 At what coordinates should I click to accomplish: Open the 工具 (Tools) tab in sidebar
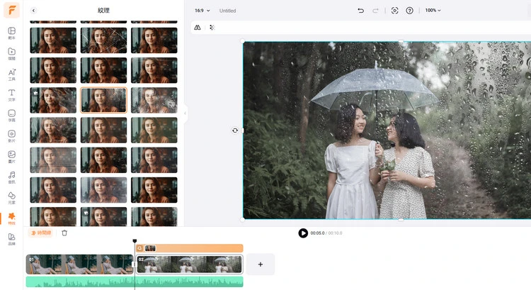coord(11,74)
